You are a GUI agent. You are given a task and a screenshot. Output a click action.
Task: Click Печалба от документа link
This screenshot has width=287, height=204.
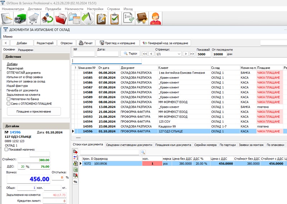point(22,90)
